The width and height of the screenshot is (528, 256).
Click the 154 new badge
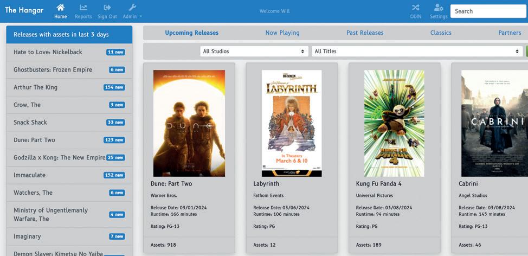click(114, 87)
